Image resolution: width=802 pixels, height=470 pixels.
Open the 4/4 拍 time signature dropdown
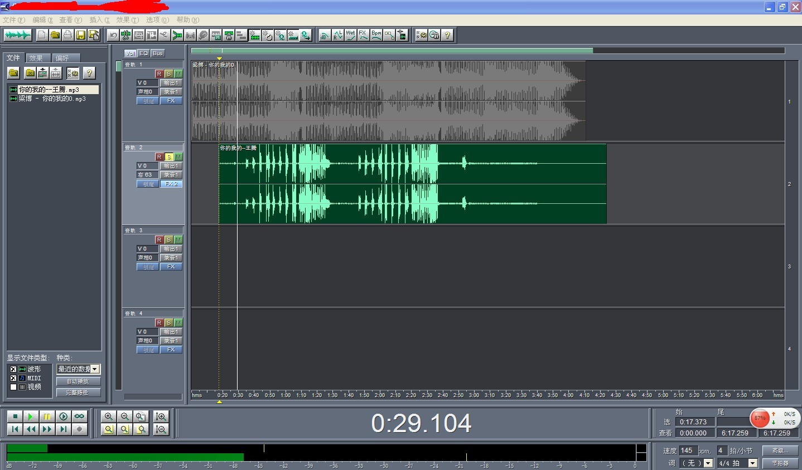click(x=752, y=463)
